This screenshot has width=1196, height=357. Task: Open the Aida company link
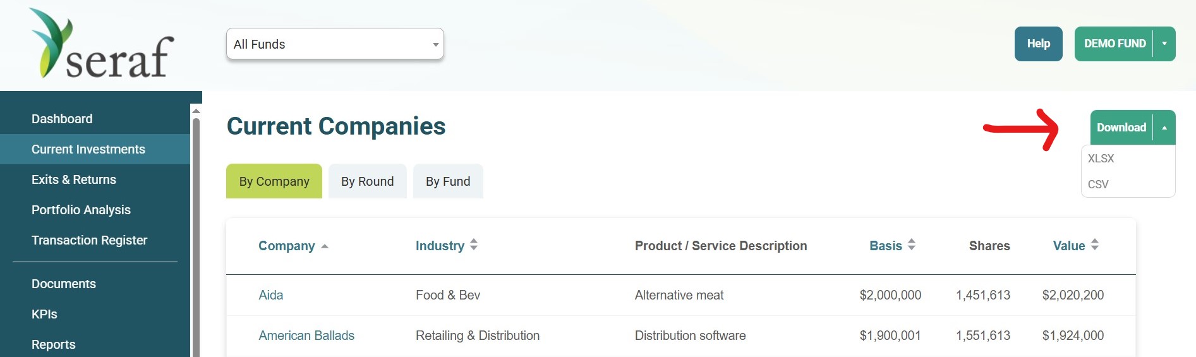click(x=271, y=295)
